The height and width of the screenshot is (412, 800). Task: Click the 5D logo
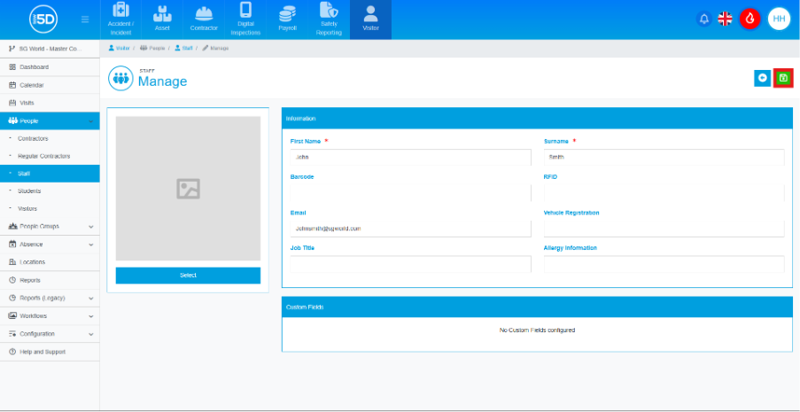pyautogui.click(x=43, y=19)
